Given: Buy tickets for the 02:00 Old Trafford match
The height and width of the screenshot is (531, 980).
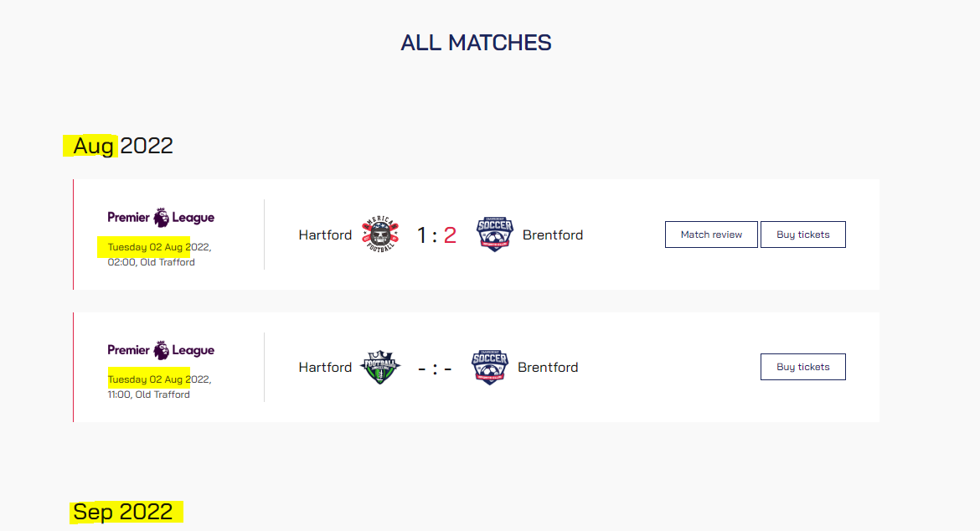Looking at the screenshot, I should pos(802,235).
